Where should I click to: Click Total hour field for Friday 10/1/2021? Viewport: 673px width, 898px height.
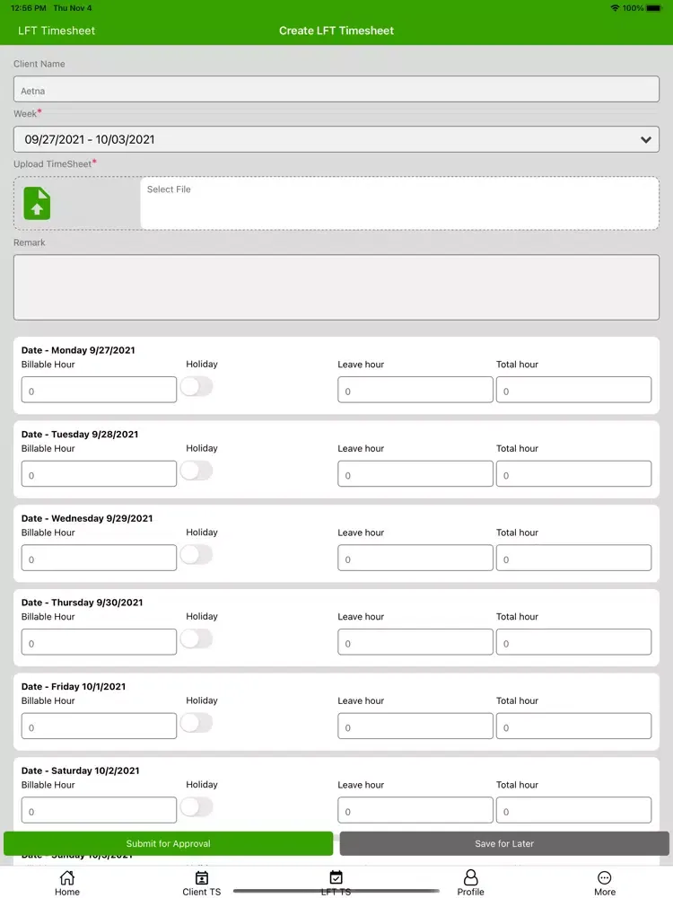(x=573, y=726)
